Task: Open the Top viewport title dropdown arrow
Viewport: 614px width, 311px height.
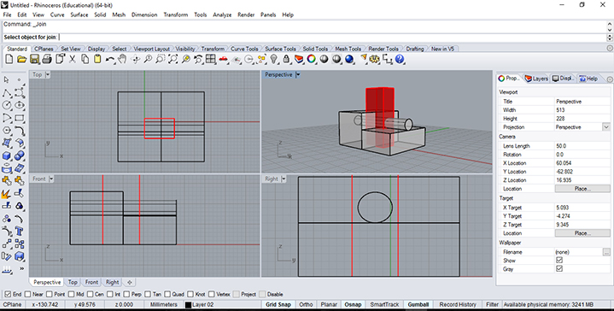Action: tap(48, 74)
